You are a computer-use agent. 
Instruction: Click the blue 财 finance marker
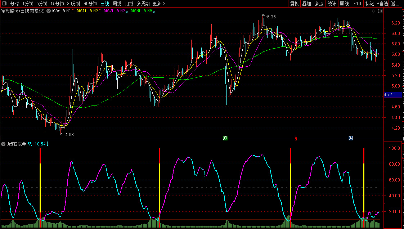pos(351,138)
